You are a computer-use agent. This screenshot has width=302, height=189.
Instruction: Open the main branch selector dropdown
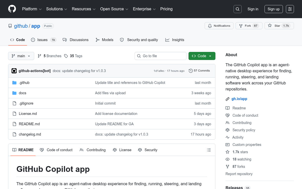[21, 56]
